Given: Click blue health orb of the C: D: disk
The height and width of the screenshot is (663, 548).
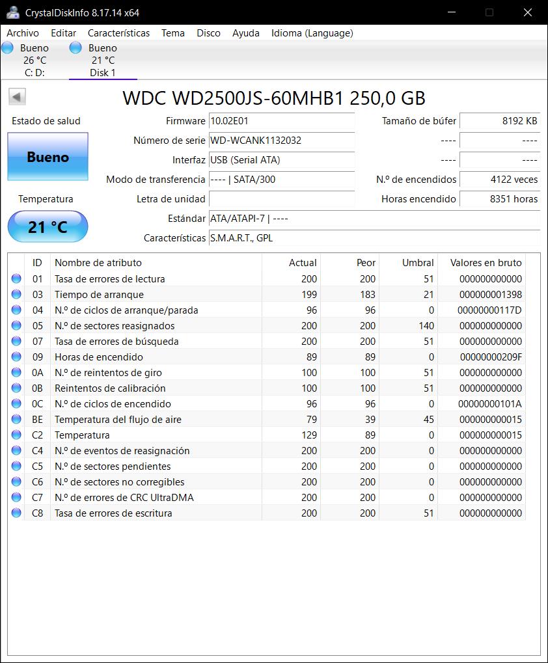Looking at the screenshot, I should tap(8, 47).
